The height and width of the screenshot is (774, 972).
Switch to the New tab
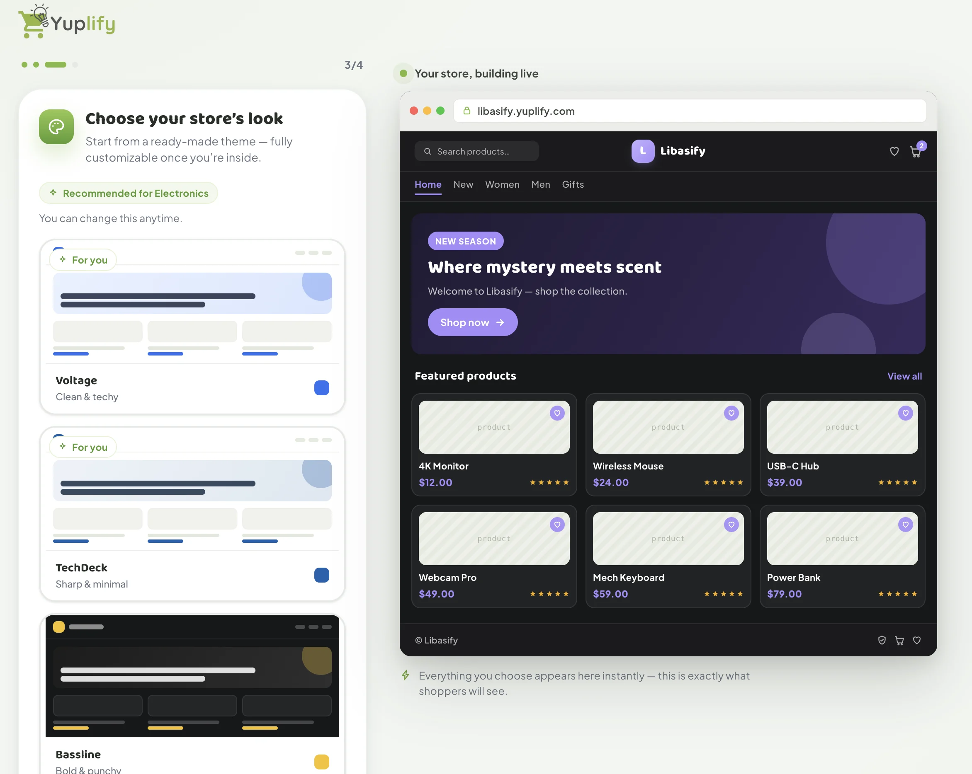(x=463, y=185)
